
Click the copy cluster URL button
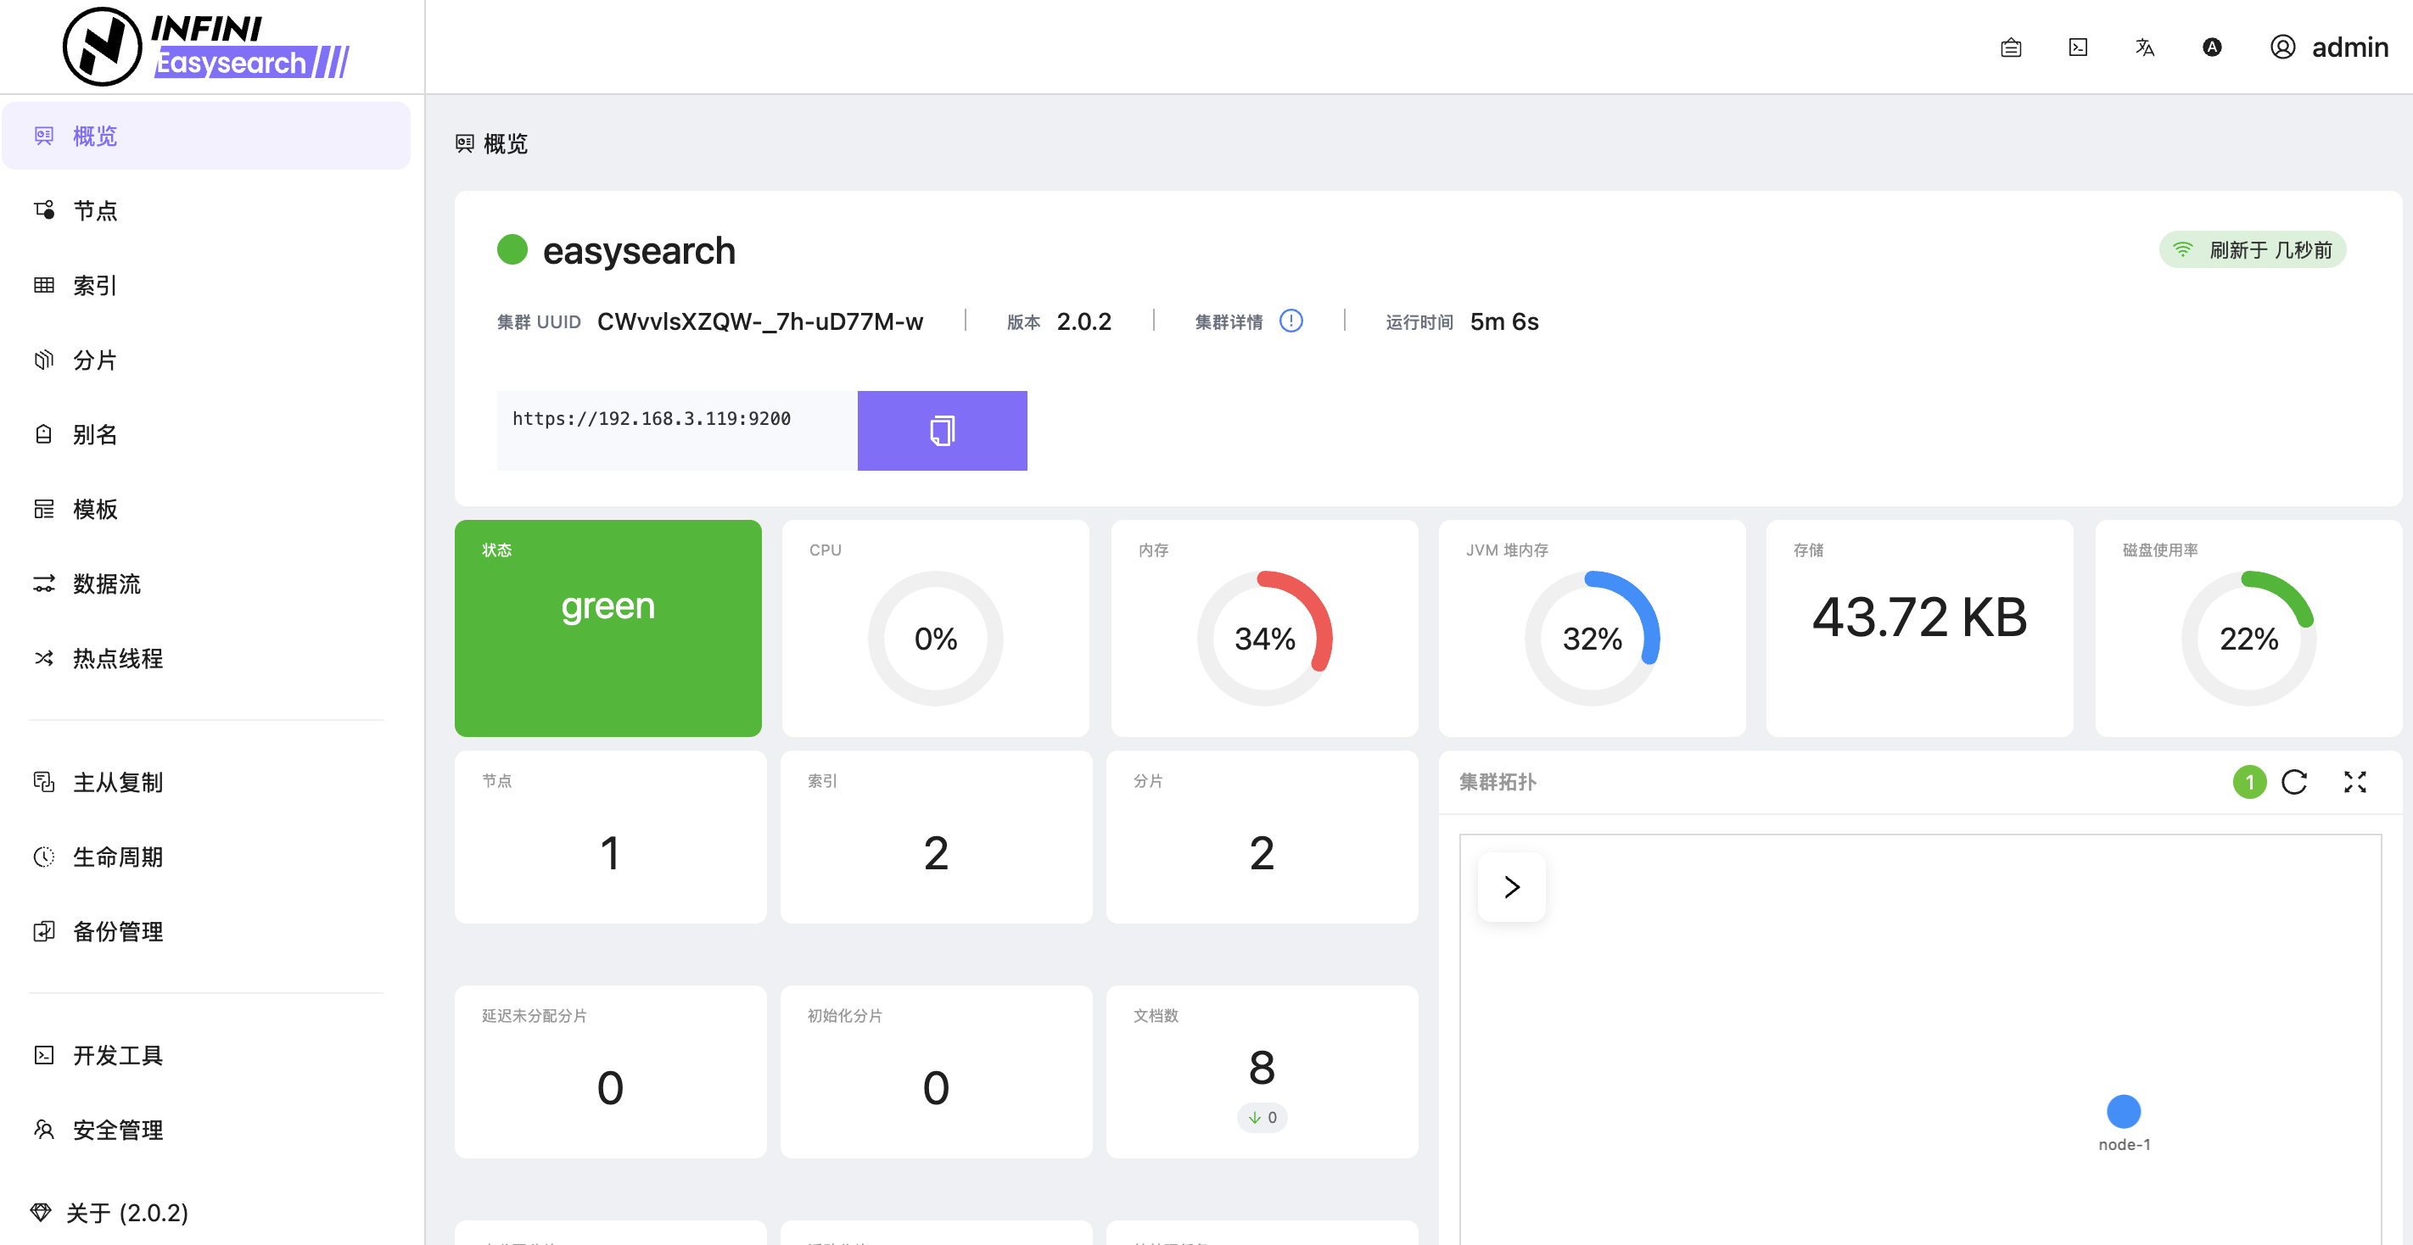[942, 431]
